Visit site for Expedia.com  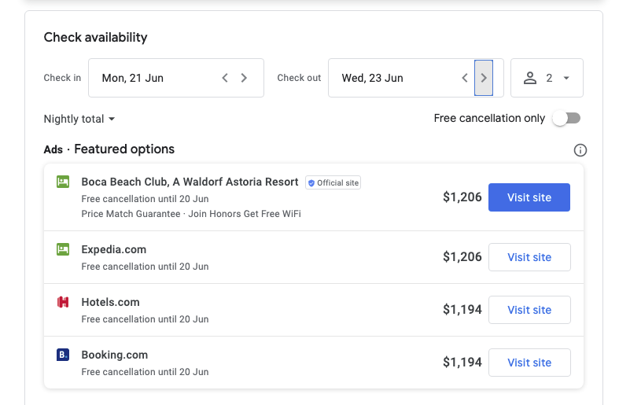529,257
